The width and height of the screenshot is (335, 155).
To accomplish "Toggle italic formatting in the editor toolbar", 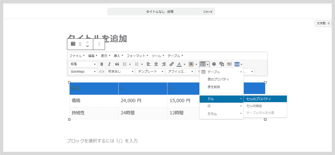I will [x=109, y=64].
